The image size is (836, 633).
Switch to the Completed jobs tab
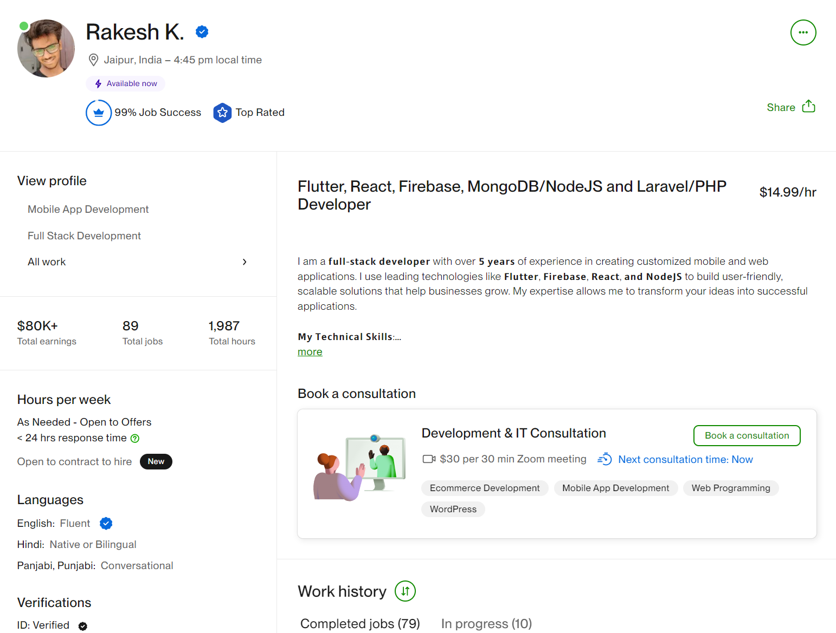(x=360, y=624)
